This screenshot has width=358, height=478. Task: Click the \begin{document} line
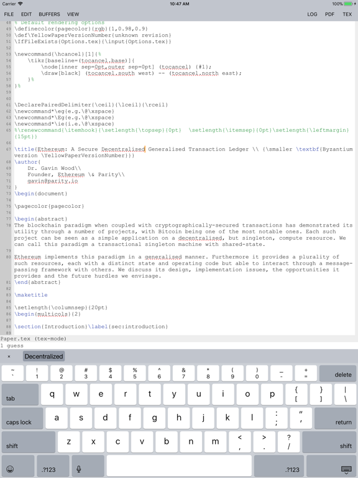(x=40, y=194)
